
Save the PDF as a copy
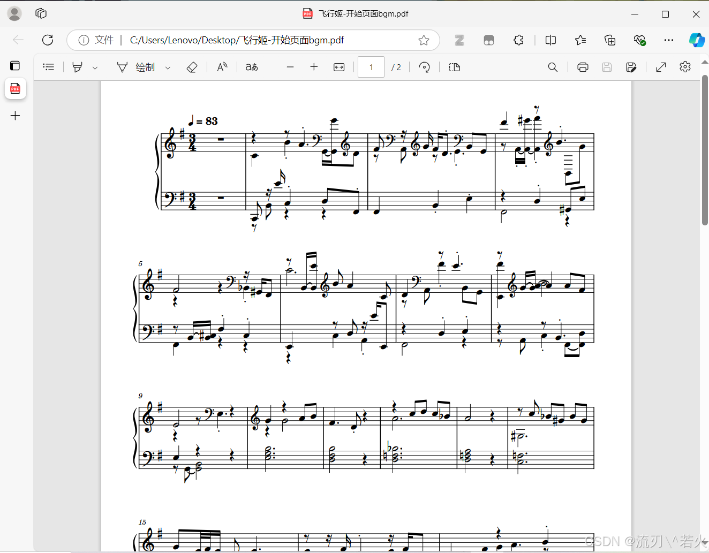[631, 67]
